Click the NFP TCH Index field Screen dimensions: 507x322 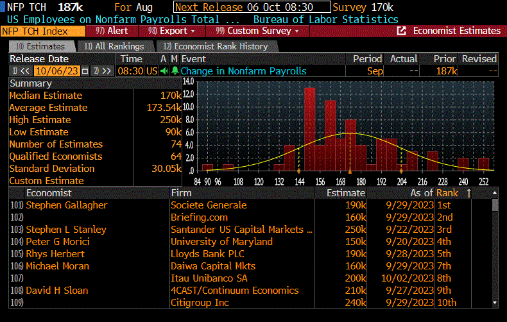(43, 31)
